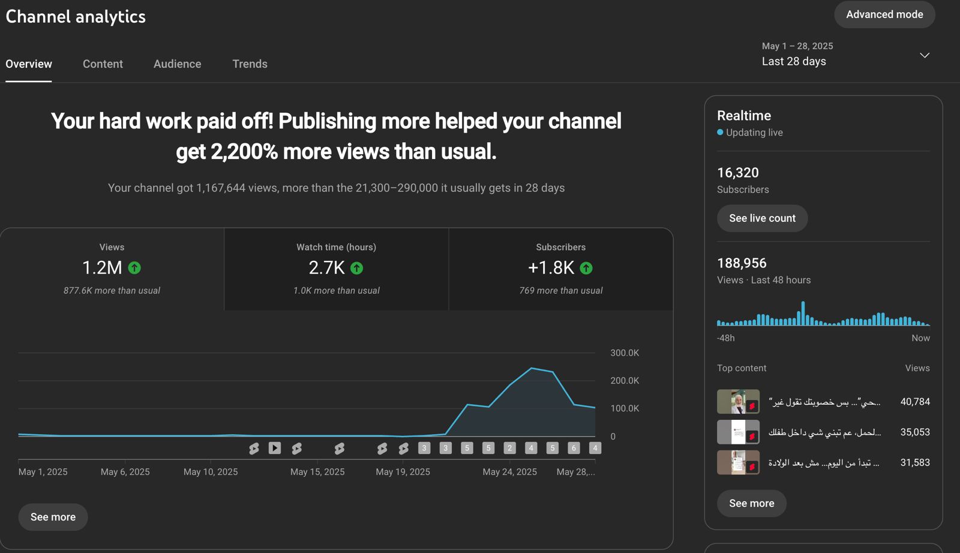The image size is (960, 553).
Task: Click the 40,784 views value
Action: (x=915, y=402)
